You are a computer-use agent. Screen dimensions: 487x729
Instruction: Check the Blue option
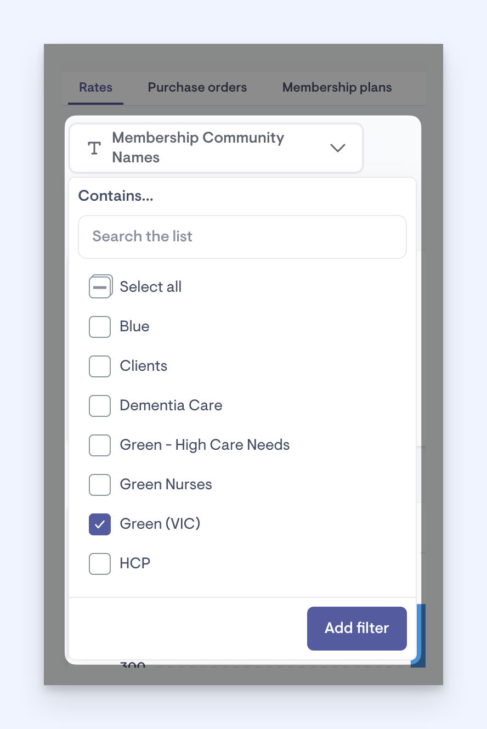click(x=100, y=326)
